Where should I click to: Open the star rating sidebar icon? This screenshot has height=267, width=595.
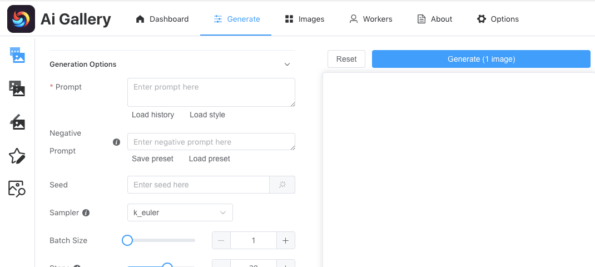[17, 156]
